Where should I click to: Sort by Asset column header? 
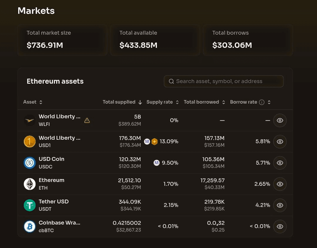[x=33, y=102]
